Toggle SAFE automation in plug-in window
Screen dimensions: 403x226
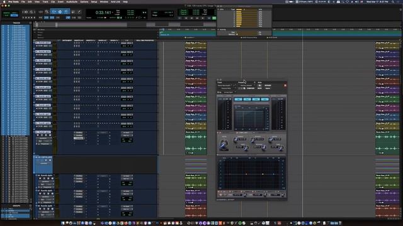[x=259, y=89]
